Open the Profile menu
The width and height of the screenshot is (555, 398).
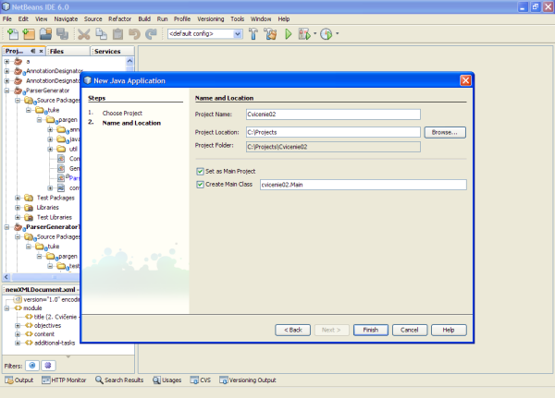point(182,19)
